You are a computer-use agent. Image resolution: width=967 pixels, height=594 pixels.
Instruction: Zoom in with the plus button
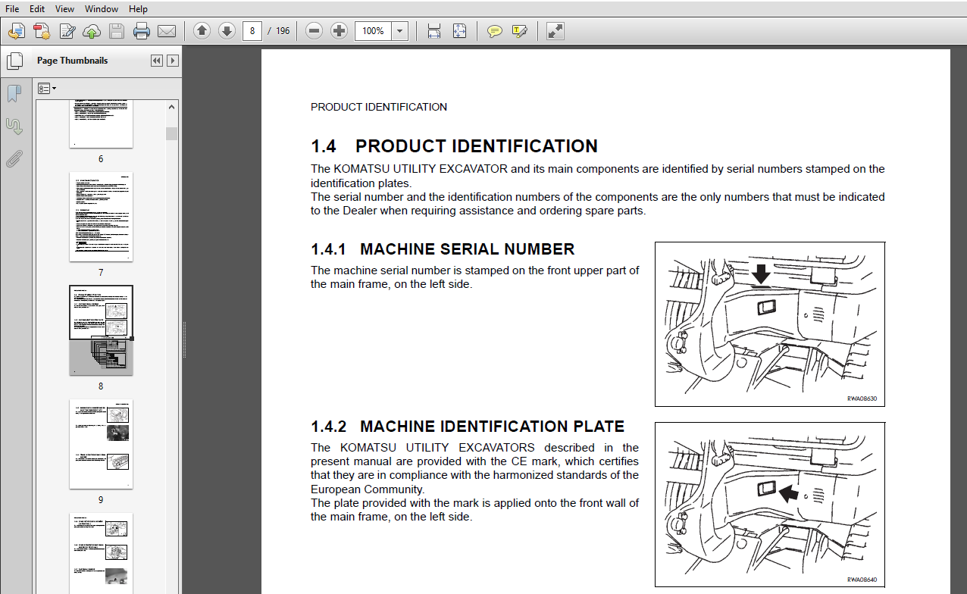340,31
